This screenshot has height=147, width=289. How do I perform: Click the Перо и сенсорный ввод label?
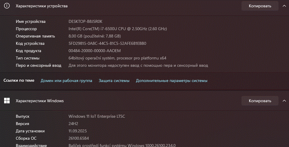coord(38,65)
